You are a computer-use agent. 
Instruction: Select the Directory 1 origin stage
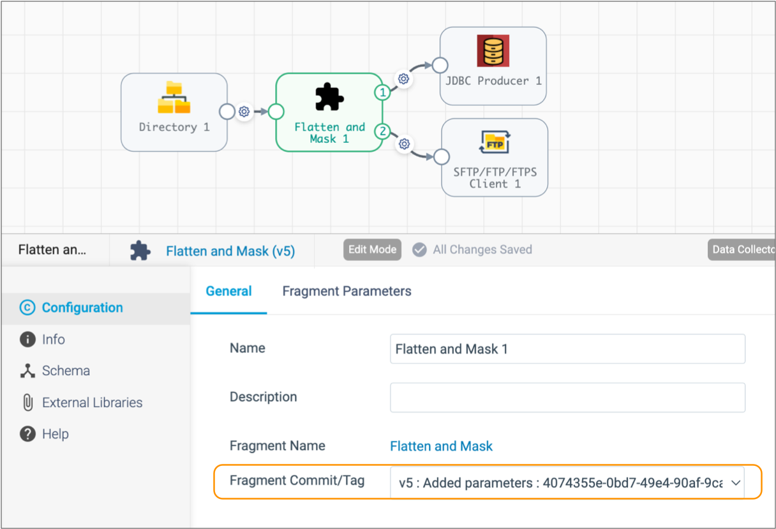click(174, 112)
